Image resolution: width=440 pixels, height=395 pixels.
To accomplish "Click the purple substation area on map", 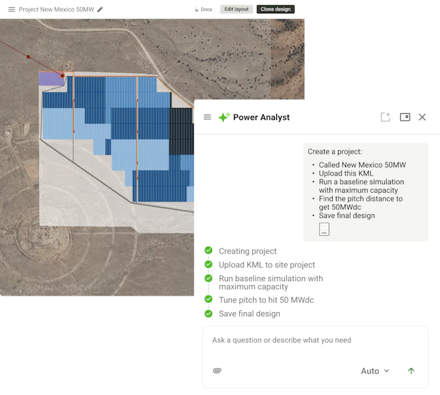I will (x=50, y=79).
